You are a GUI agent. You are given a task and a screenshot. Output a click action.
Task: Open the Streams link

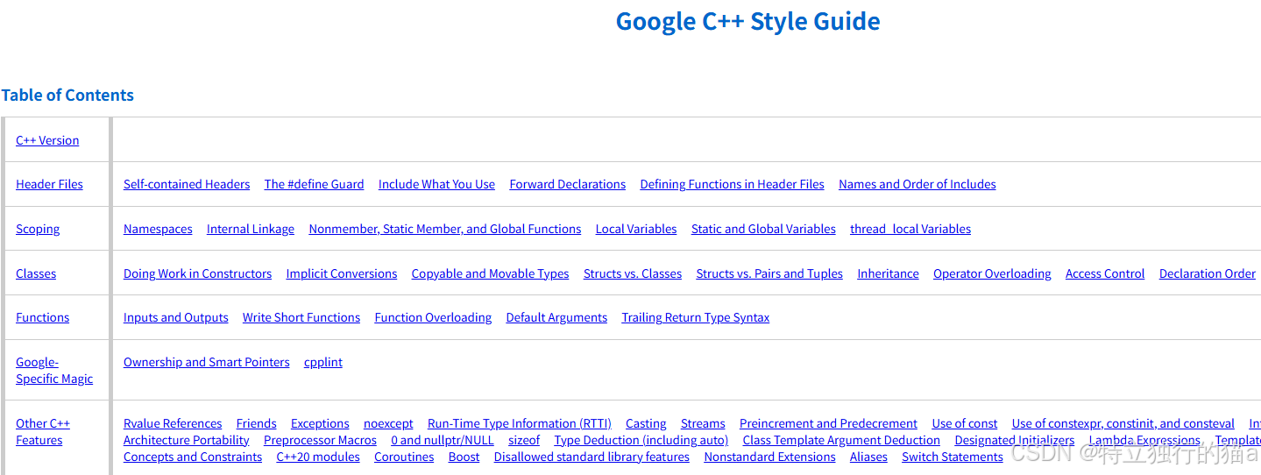pos(703,423)
